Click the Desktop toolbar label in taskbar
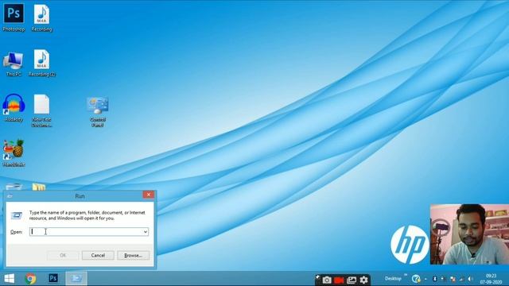509x286 pixels. pos(393,279)
